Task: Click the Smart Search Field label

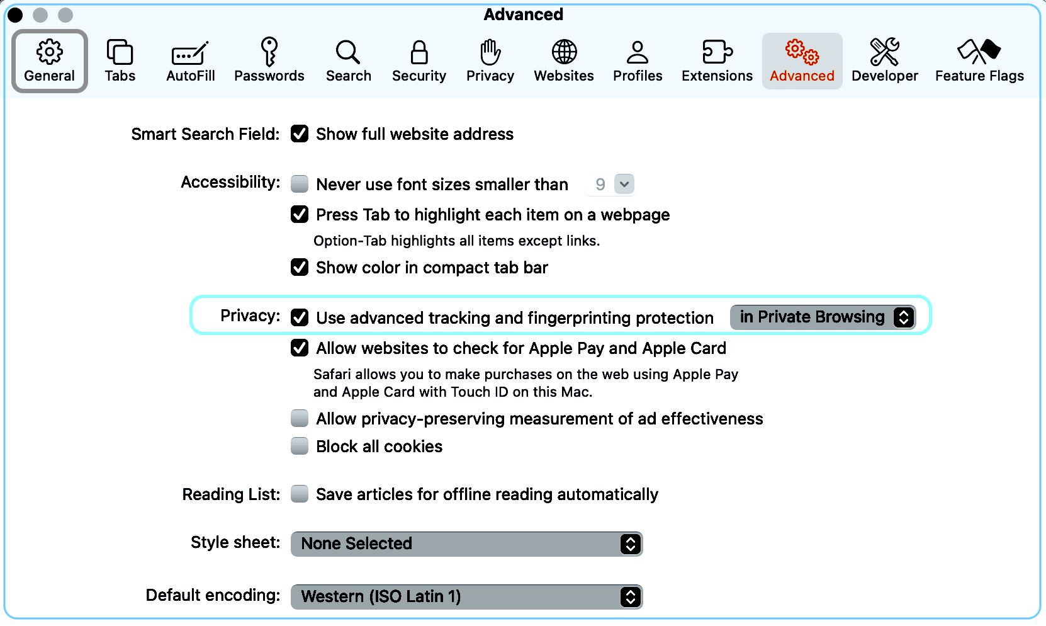Action: point(205,134)
